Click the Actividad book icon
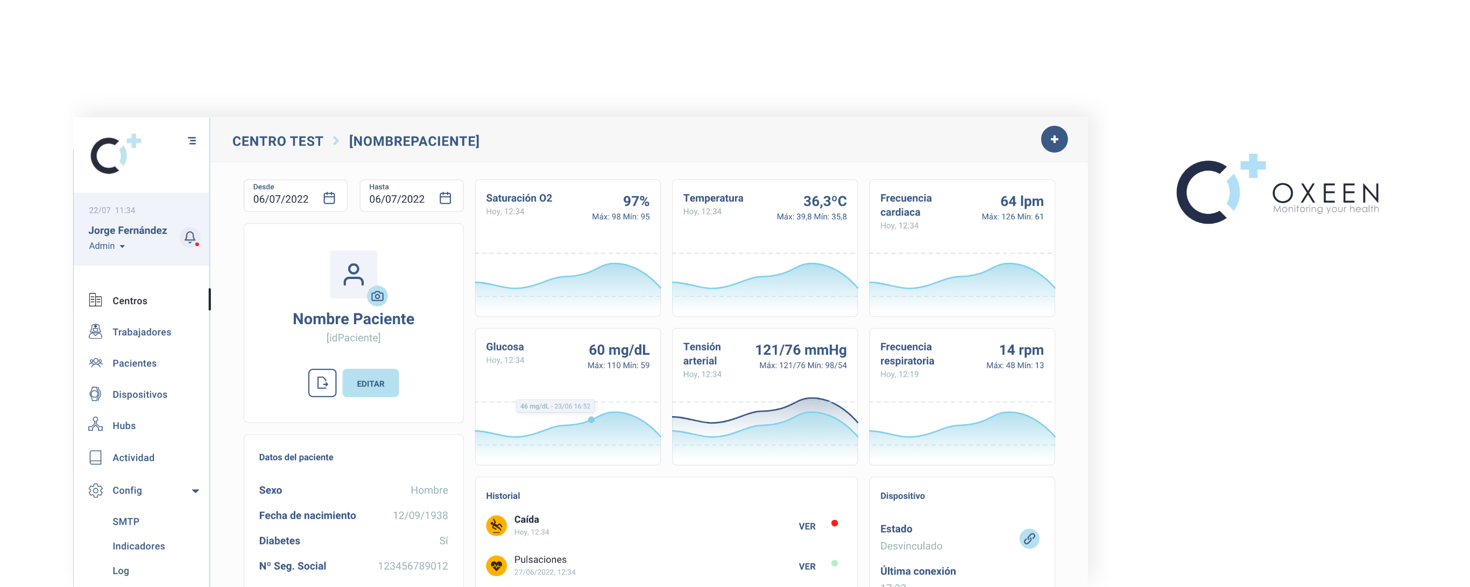The width and height of the screenshot is (1470, 587). click(95, 457)
